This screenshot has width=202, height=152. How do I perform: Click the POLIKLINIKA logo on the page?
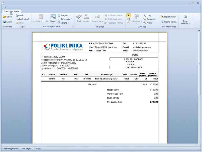click(x=63, y=47)
